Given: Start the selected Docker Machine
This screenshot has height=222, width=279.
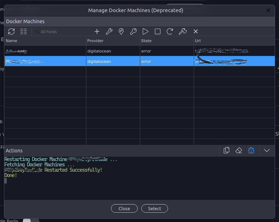Looking at the screenshot, I should 145,31.
